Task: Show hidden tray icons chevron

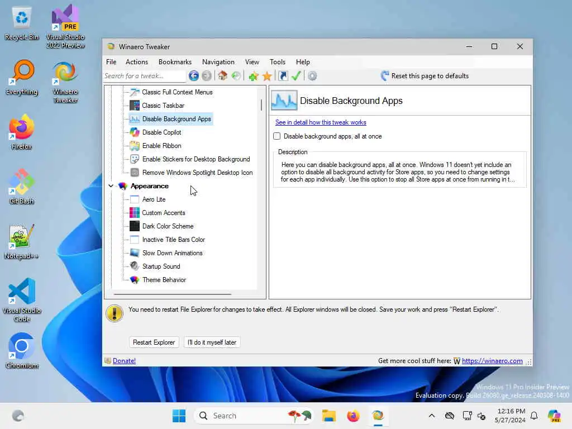Action: [x=432, y=416]
